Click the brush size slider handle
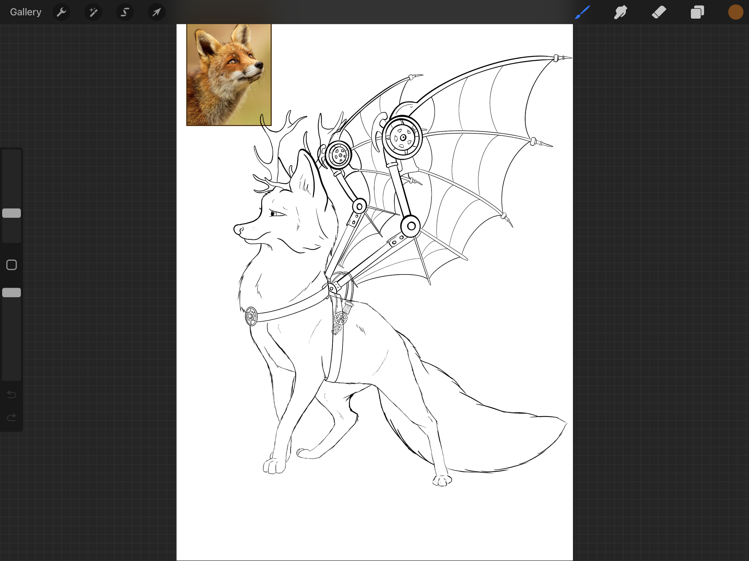 pyautogui.click(x=11, y=213)
